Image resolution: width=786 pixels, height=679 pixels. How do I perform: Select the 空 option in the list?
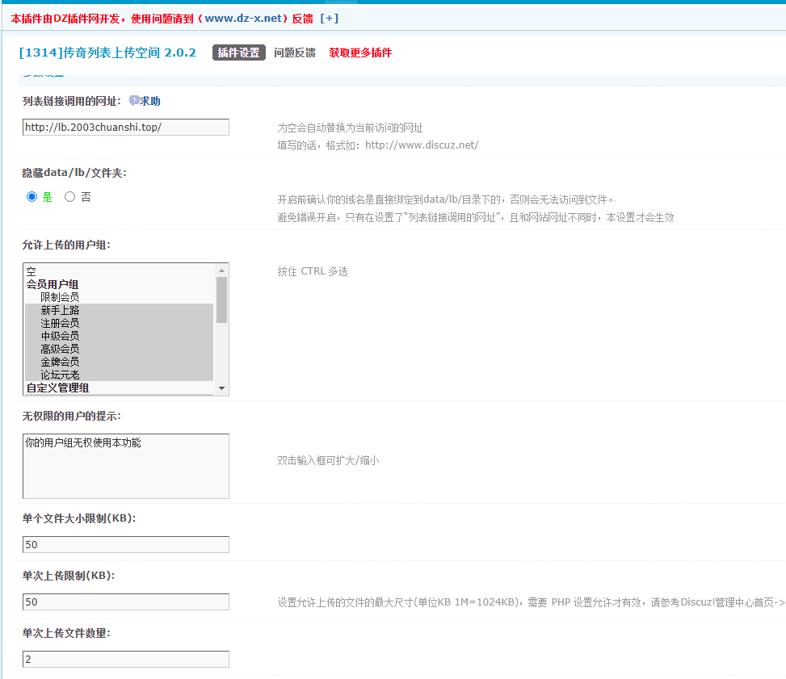coord(31,271)
